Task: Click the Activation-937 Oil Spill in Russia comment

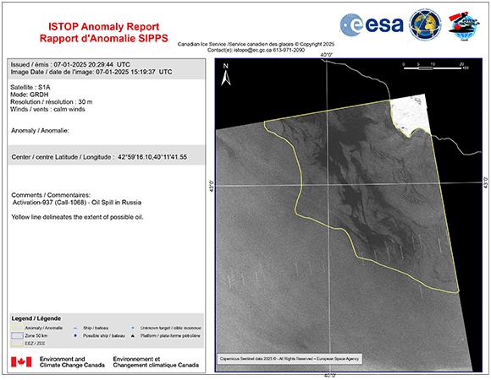Action: pos(77,203)
